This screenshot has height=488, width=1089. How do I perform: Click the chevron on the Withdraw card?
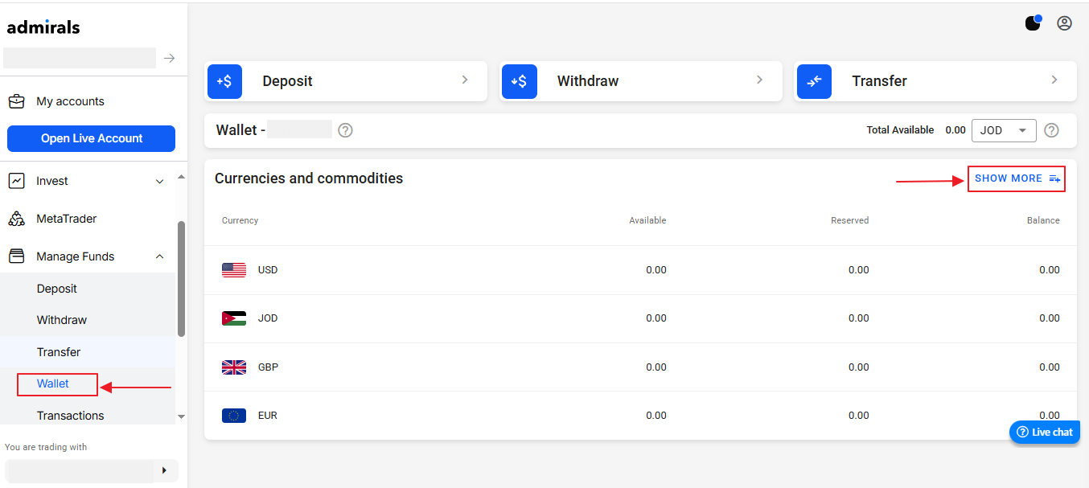(759, 80)
